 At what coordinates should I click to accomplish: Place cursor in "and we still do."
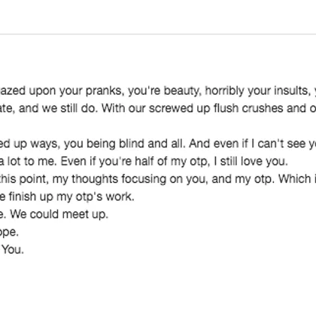58,108
